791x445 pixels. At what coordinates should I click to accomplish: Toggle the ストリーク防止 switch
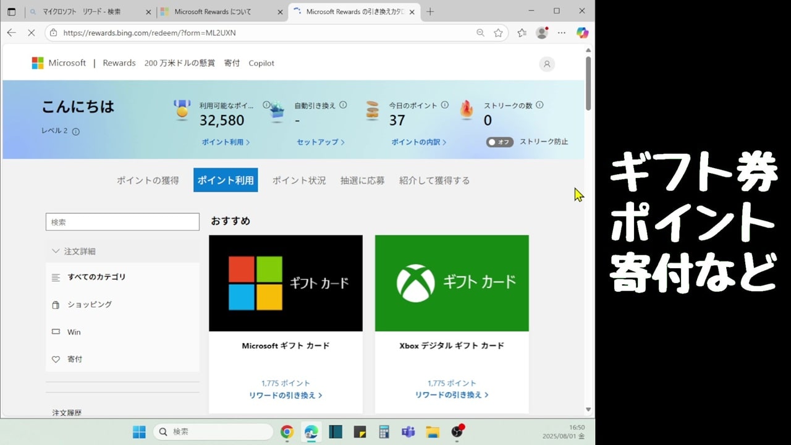point(499,142)
